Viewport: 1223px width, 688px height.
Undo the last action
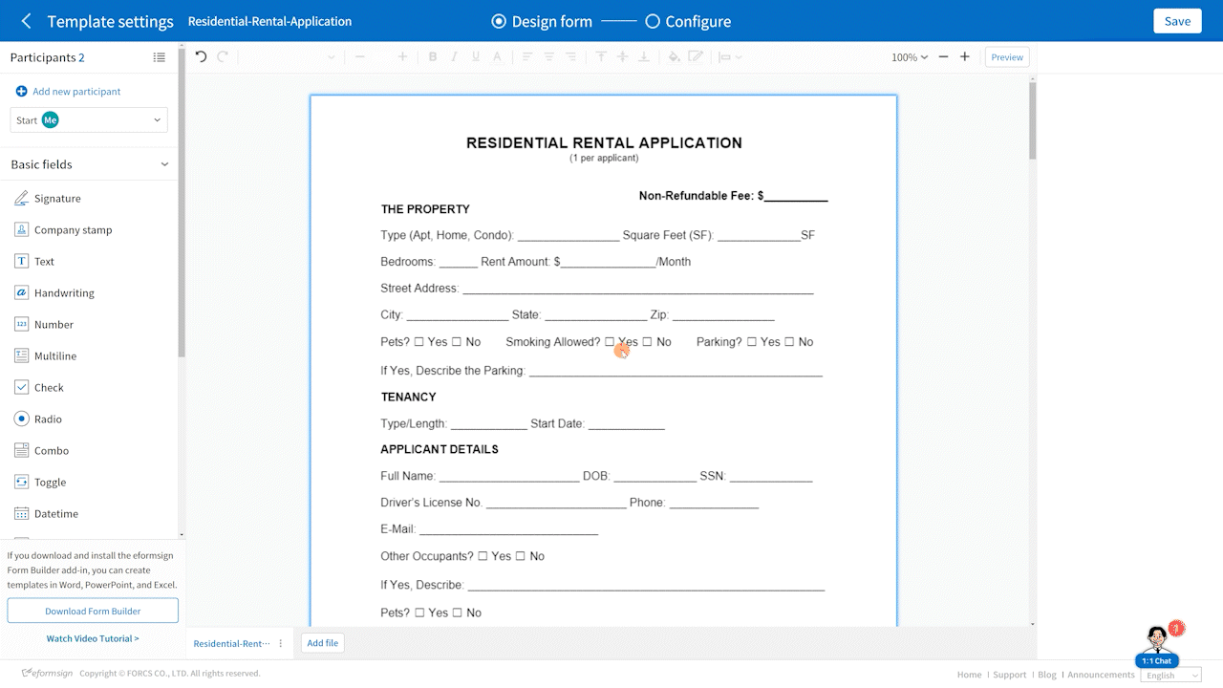click(x=201, y=57)
